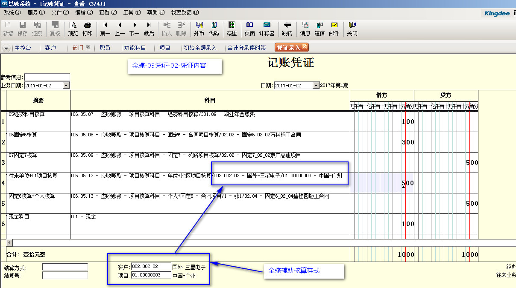Close the 凭证录入 tab

point(304,47)
